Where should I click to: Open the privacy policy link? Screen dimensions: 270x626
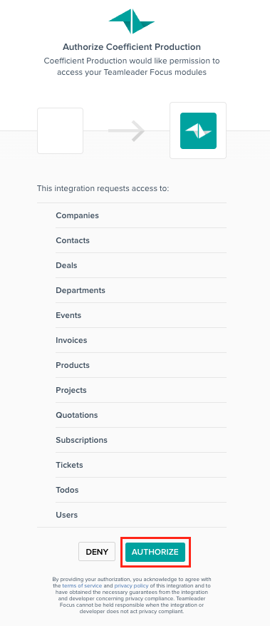[131, 585]
